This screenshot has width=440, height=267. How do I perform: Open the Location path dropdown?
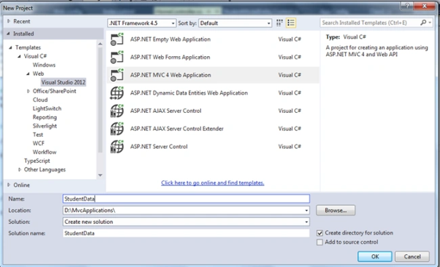click(x=307, y=210)
